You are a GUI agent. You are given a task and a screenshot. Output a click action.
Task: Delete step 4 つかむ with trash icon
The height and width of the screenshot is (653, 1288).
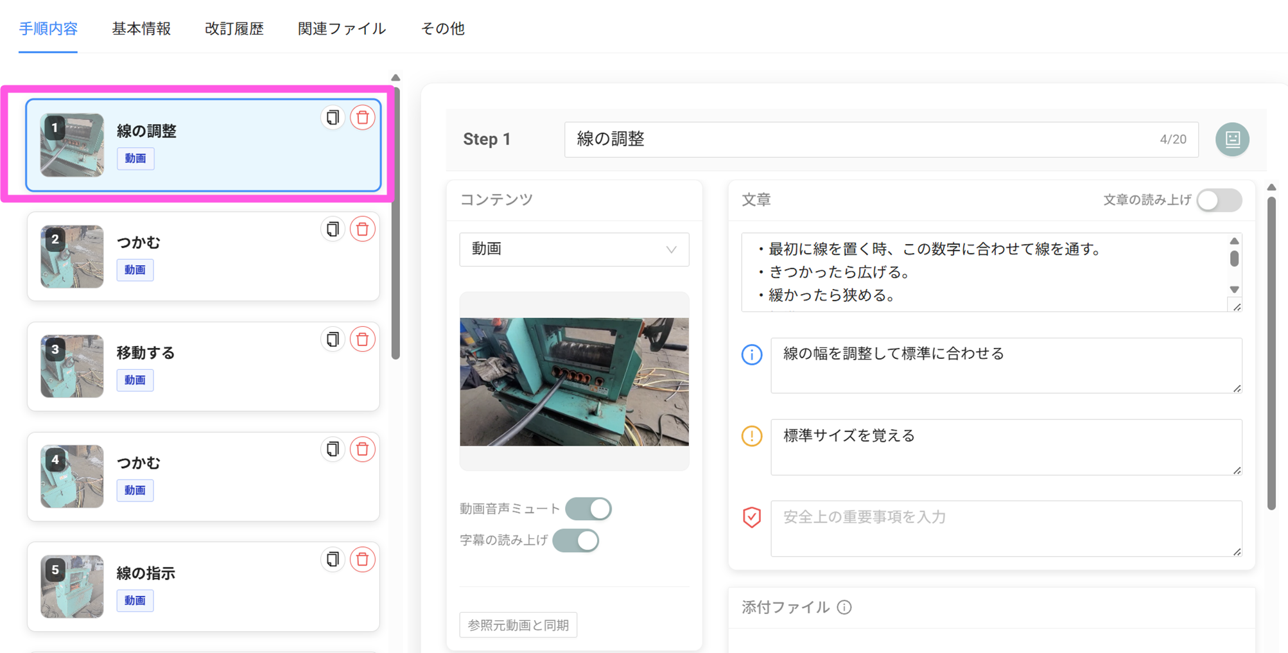coord(363,449)
